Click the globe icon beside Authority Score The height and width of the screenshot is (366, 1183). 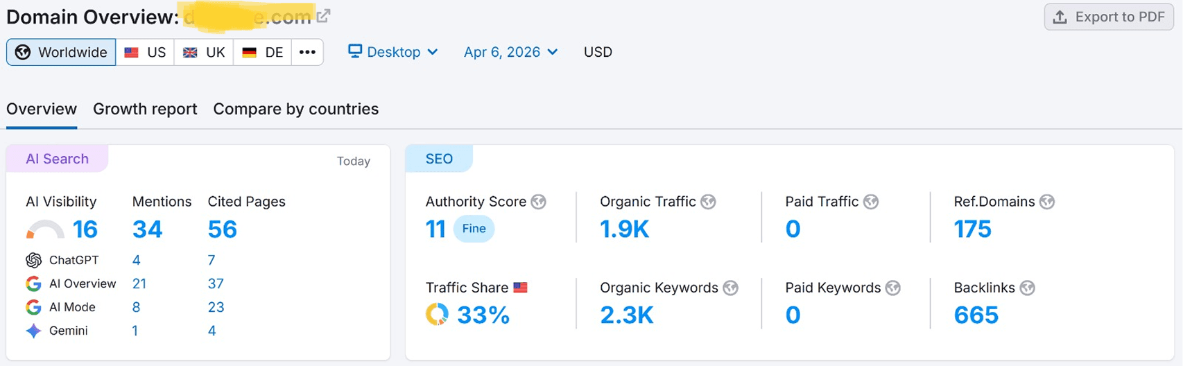point(538,202)
